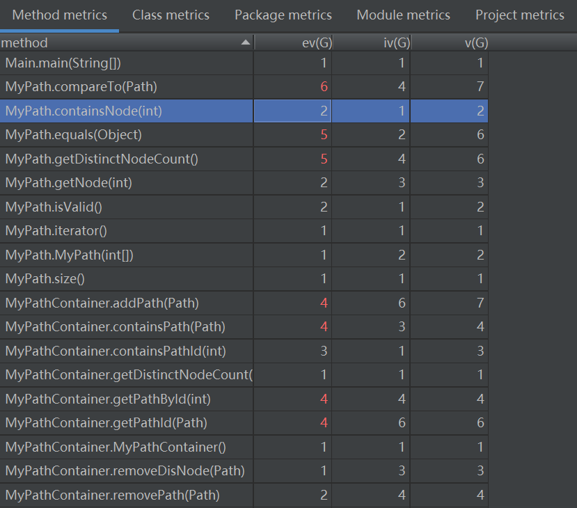Sort by the ev(G) column header
Screen dimensions: 577x508
pos(293,42)
